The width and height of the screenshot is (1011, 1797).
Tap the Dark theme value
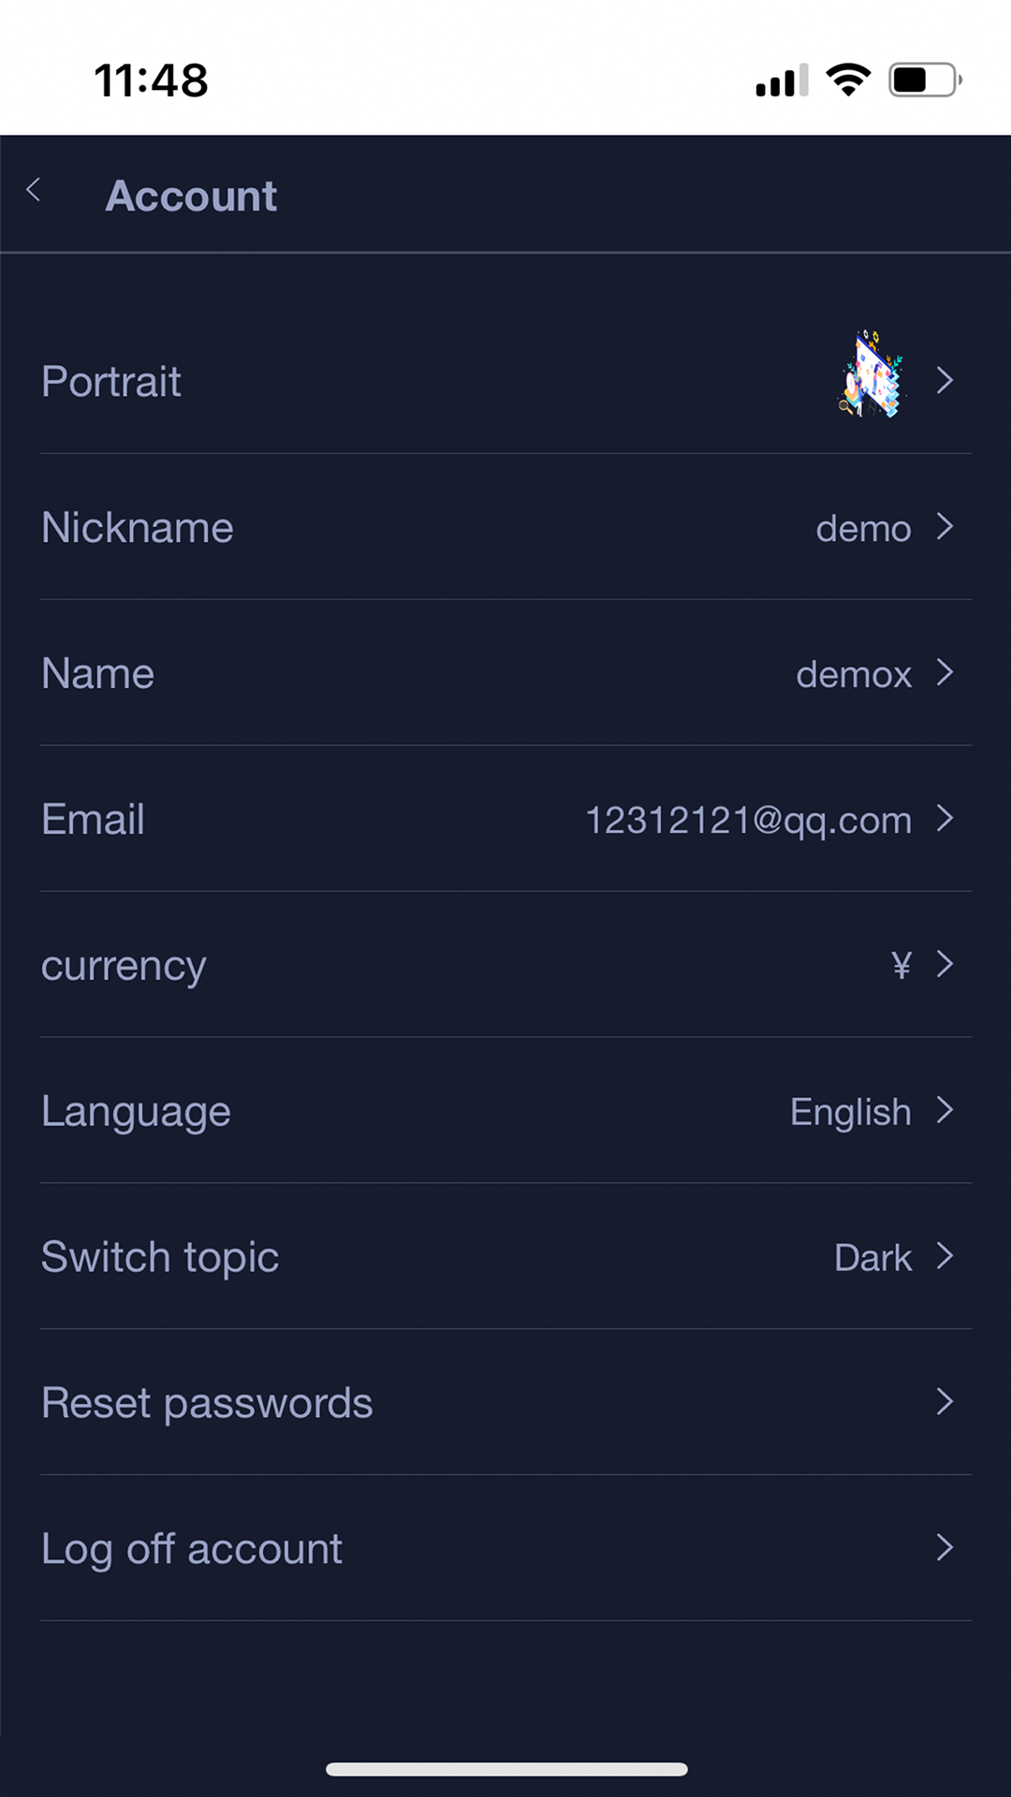(872, 1258)
